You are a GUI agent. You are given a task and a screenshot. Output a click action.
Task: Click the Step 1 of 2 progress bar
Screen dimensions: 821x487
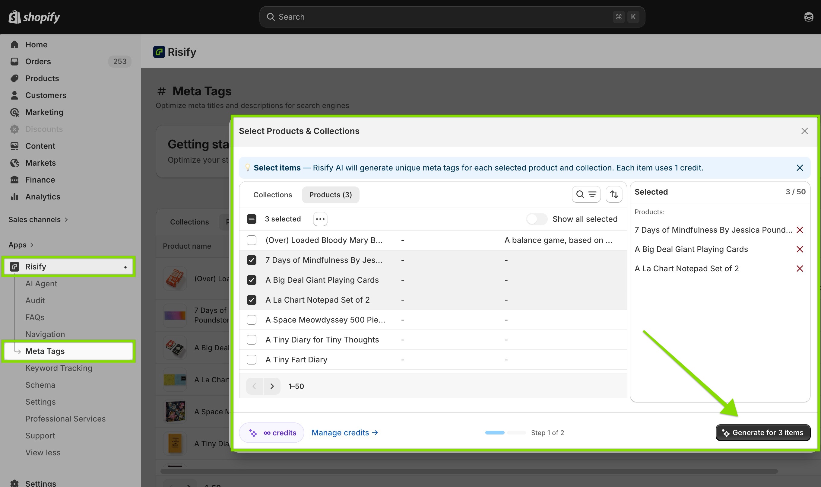click(506, 432)
